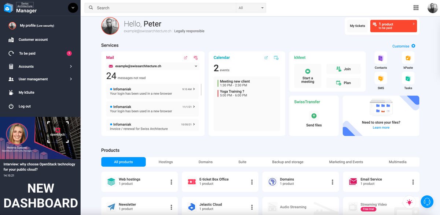Click Send files in SwissTransfer
Image resolution: width=440 pixels, height=215 pixels.
coord(314,120)
